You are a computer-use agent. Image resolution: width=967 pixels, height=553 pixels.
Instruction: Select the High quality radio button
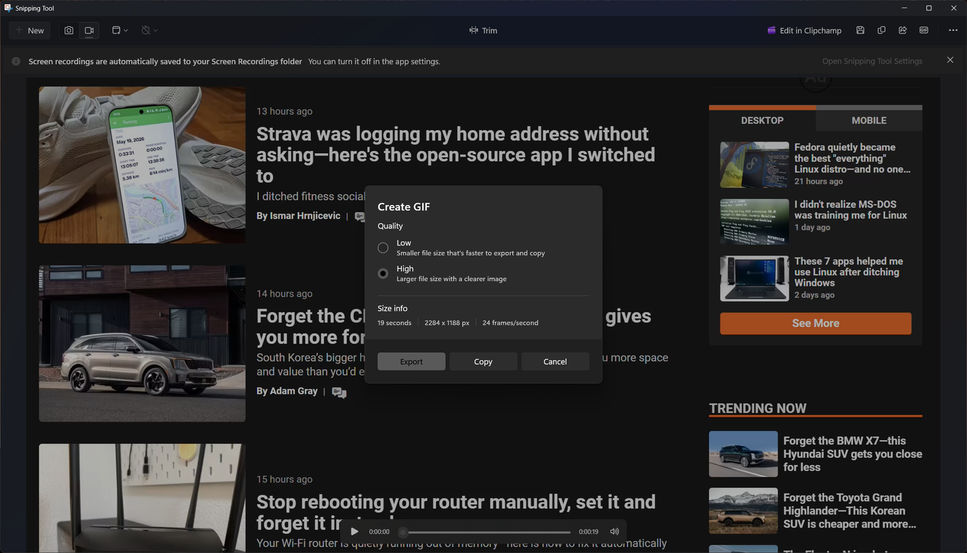coord(383,273)
